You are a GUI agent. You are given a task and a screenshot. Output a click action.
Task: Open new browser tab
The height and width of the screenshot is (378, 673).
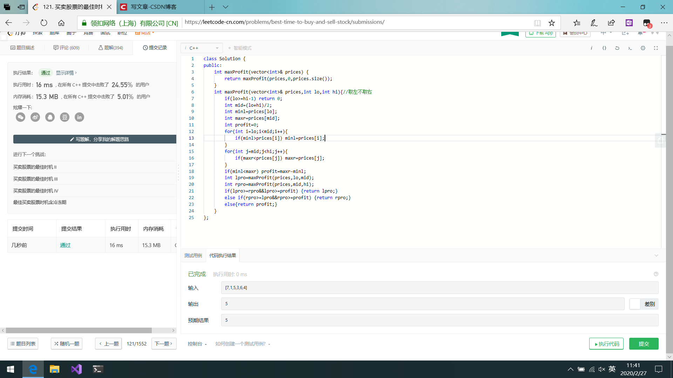tap(212, 7)
